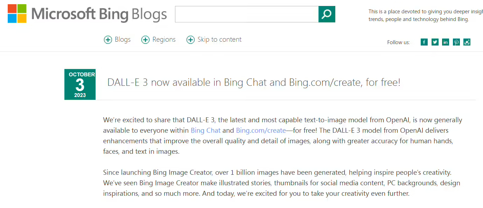The height and width of the screenshot is (208, 483).
Task: Follow the Bing Chat link
Action: (205, 130)
